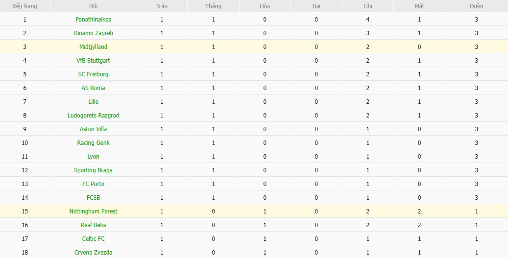
Task: Open Midtjylland team page
Action: tap(93, 47)
